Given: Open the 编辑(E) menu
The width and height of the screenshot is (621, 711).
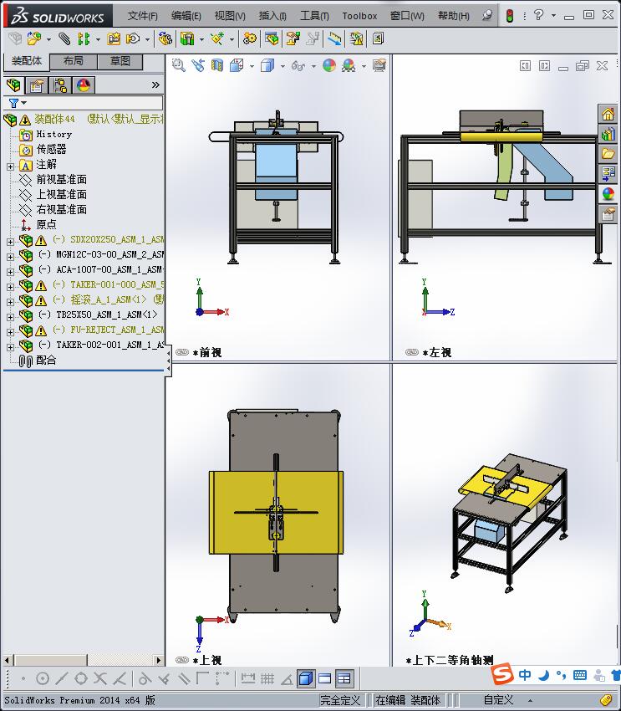Looking at the screenshot, I should (186, 16).
